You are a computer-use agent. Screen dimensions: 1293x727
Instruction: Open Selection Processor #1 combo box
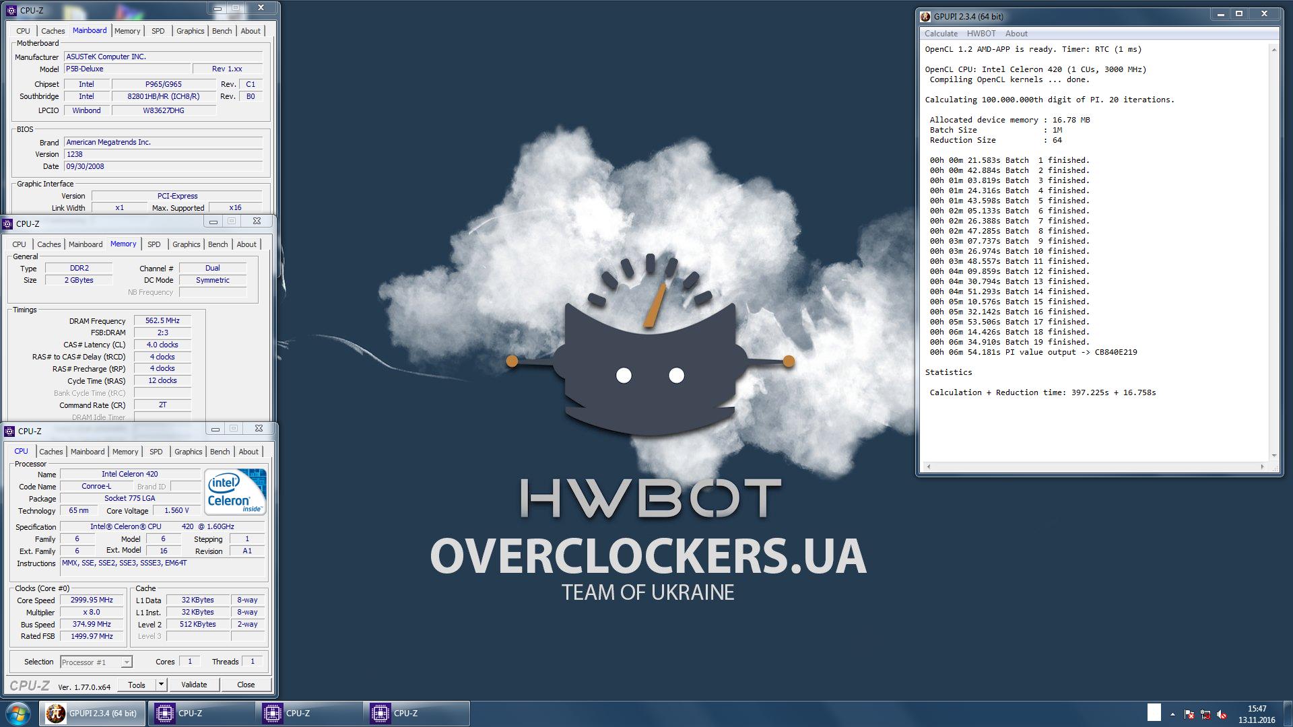[96, 662]
